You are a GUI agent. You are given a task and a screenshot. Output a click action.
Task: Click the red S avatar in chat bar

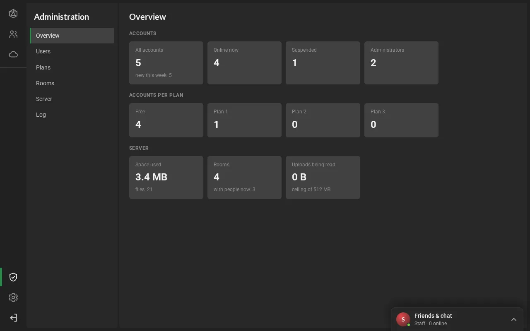403,319
